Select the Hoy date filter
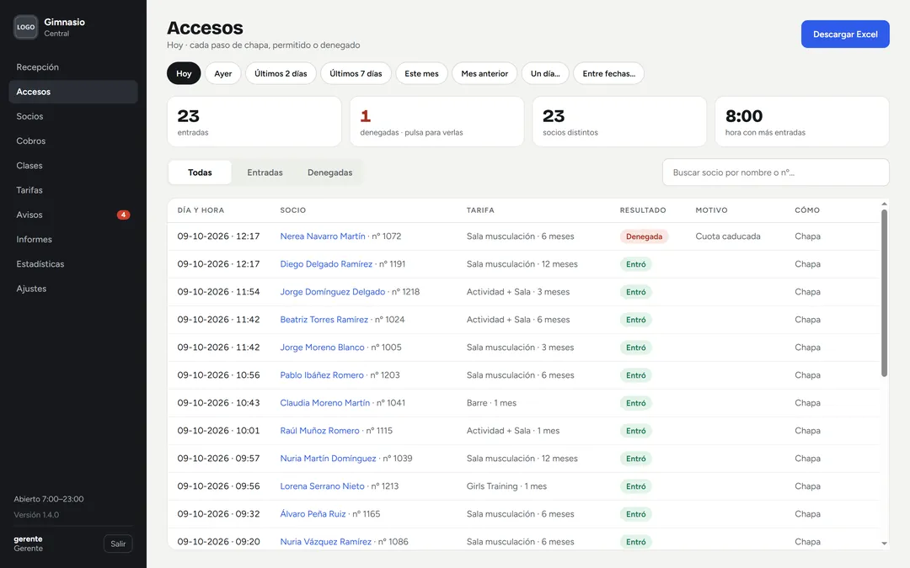Viewport: 910px width, 568px height. tap(184, 73)
